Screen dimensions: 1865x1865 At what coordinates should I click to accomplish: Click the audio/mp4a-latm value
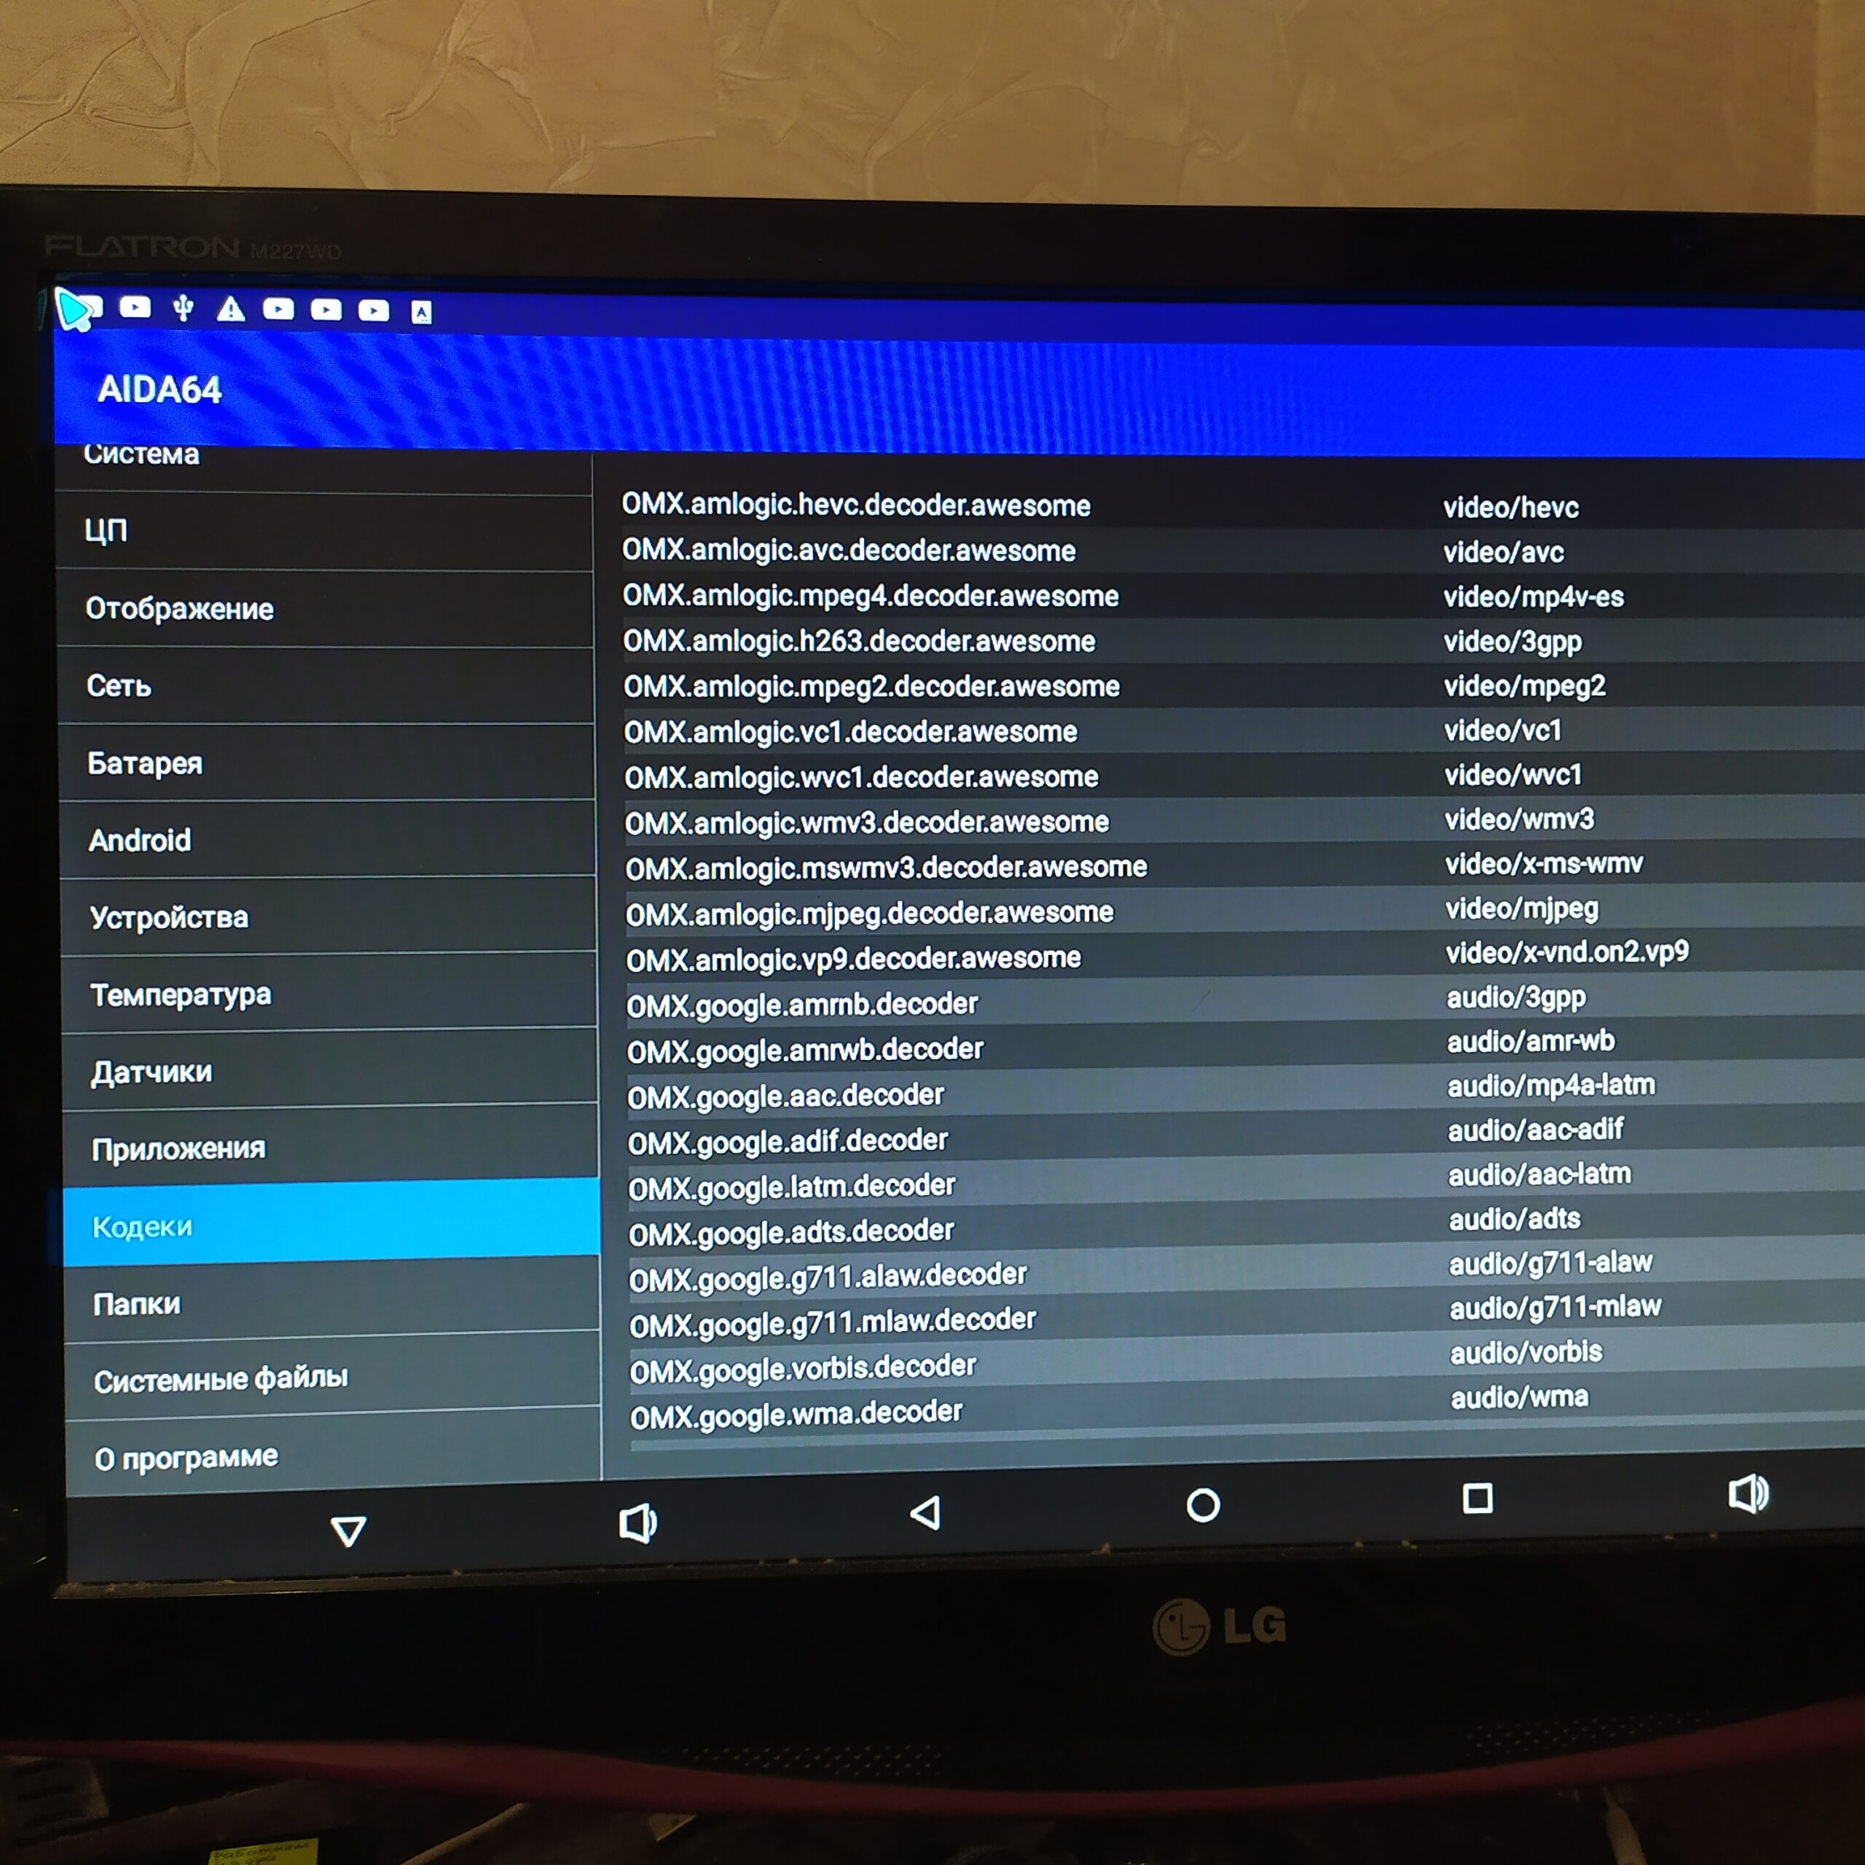pos(1550,1085)
